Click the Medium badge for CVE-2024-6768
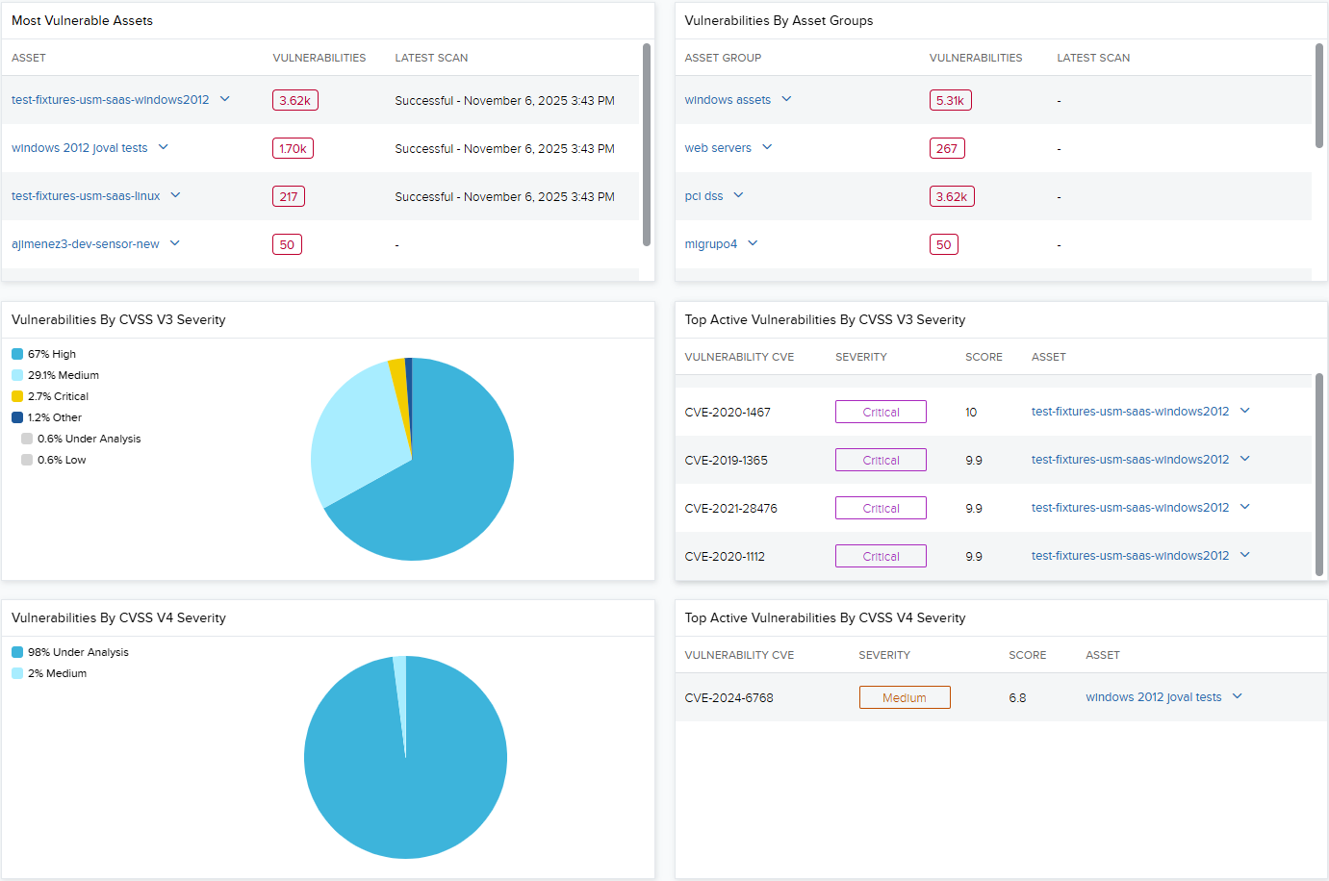The width and height of the screenshot is (1329, 881). pos(905,697)
